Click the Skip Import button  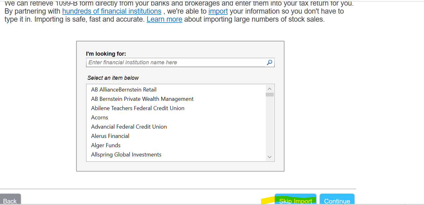click(x=295, y=199)
